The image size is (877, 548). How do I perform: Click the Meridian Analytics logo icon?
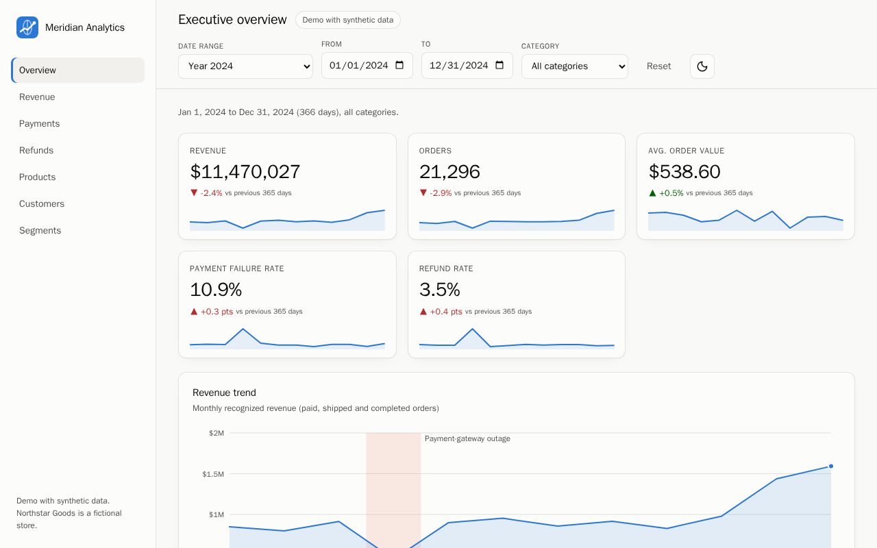point(27,27)
